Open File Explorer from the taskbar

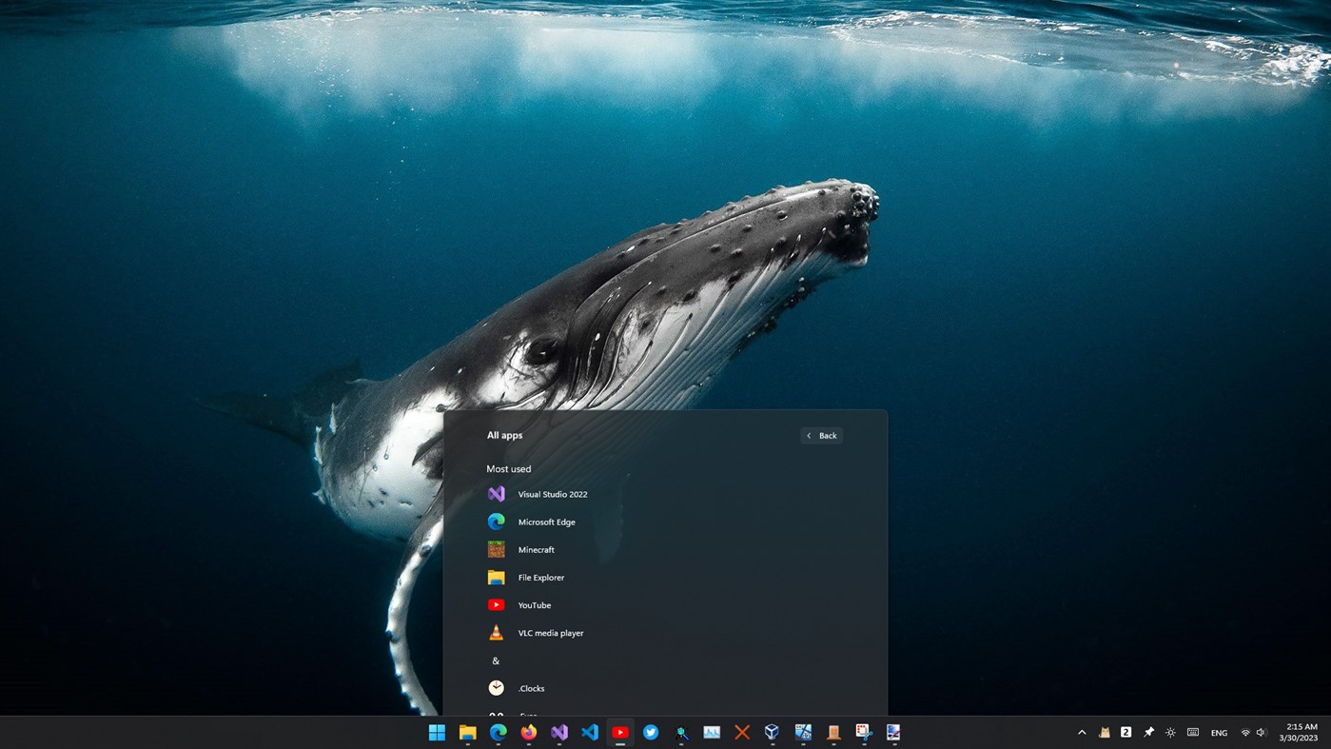[x=467, y=733]
